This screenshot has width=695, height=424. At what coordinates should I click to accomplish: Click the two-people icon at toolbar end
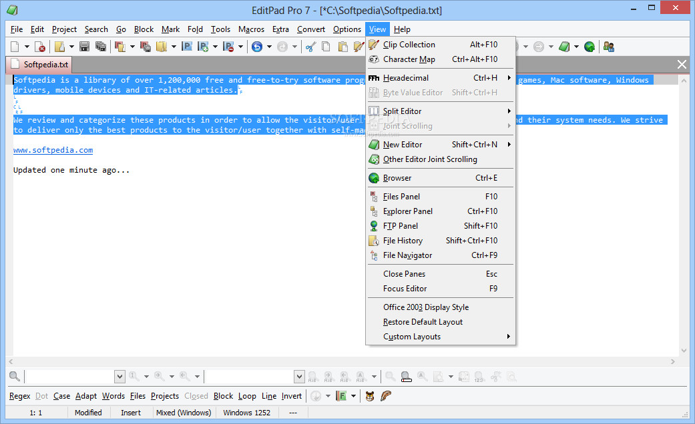(609, 47)
